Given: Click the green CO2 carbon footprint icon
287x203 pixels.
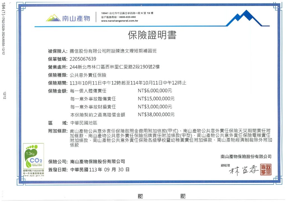Looking at the screenshot, I should coord(34,156).
